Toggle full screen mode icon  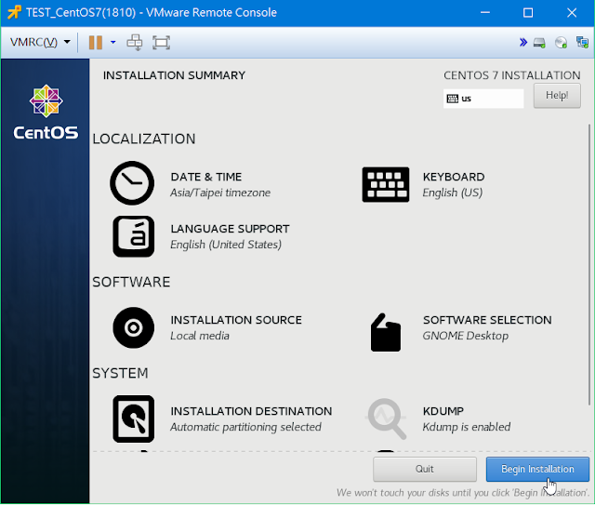[x=161, y=43]
